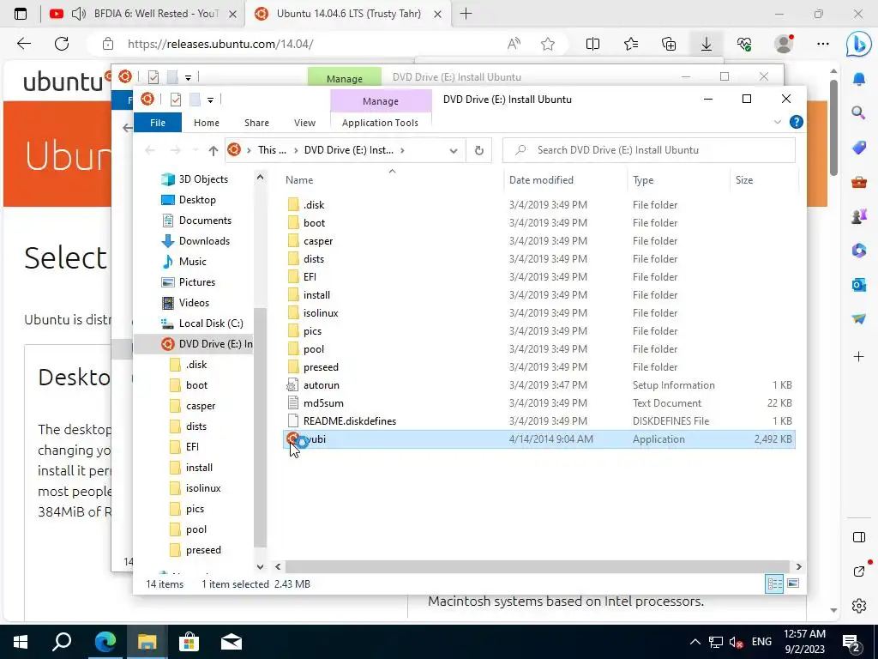Open Edge Settings and more menu
Viewport: 878px width, 659px height.
822,44
